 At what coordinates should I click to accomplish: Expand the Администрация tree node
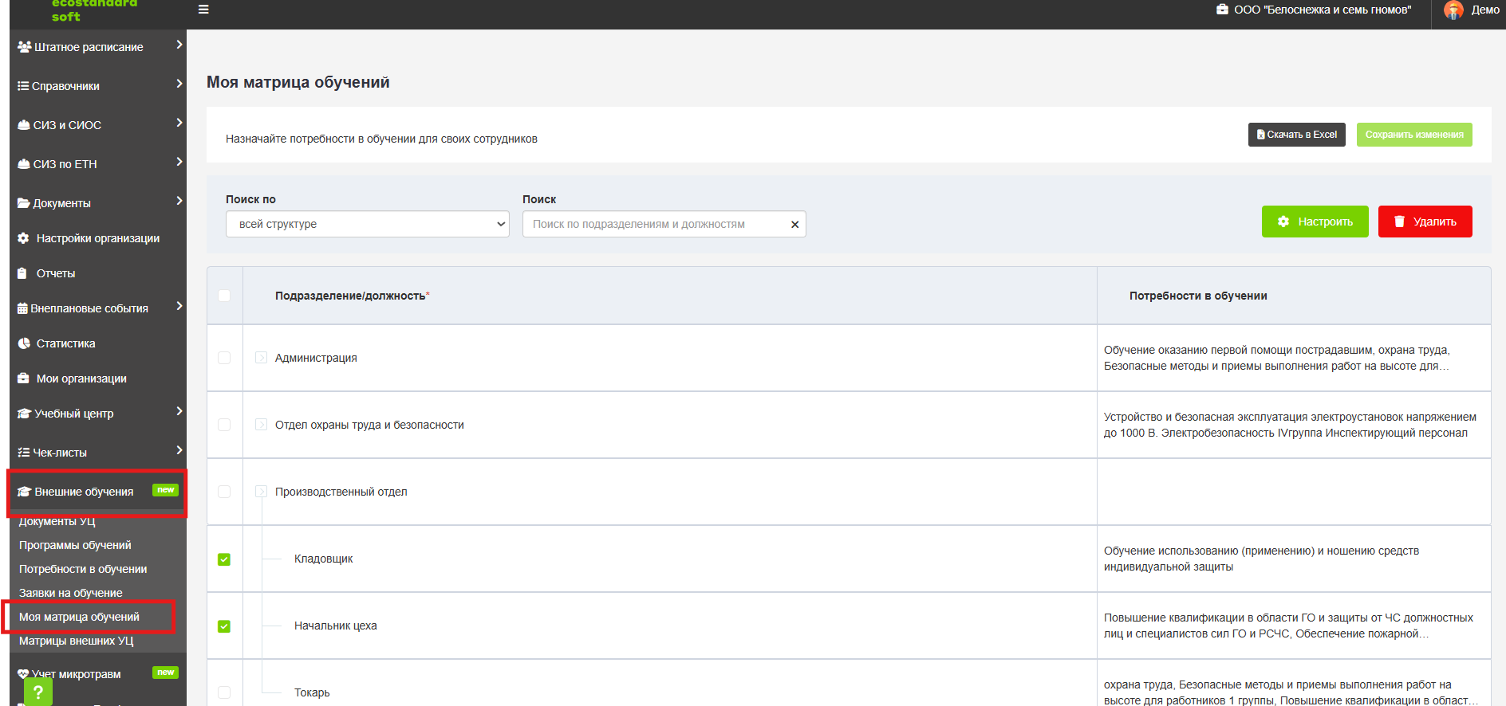pos(261,358)
